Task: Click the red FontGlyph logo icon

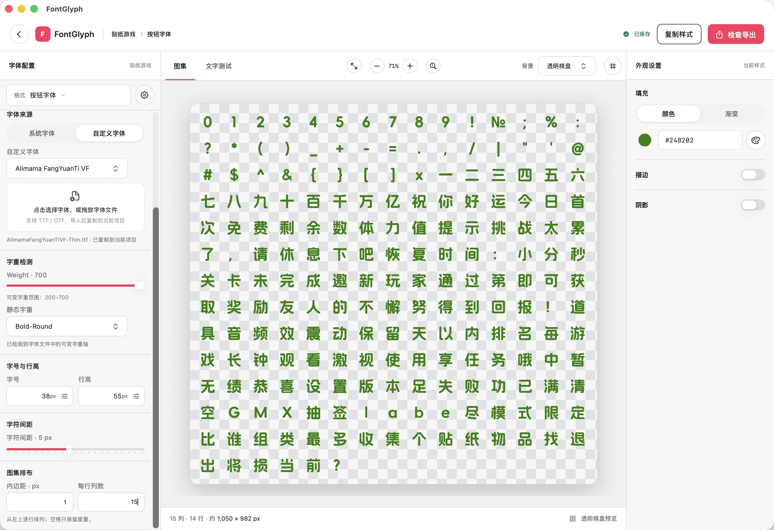Action: point(43,34)
